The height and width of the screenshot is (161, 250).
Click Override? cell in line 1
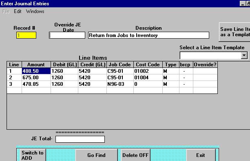206,71
